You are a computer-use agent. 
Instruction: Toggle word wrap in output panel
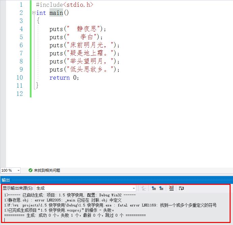pos(181,188)
